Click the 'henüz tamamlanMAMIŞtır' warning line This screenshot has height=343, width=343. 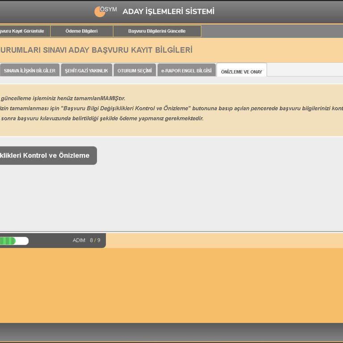[63, 98]
